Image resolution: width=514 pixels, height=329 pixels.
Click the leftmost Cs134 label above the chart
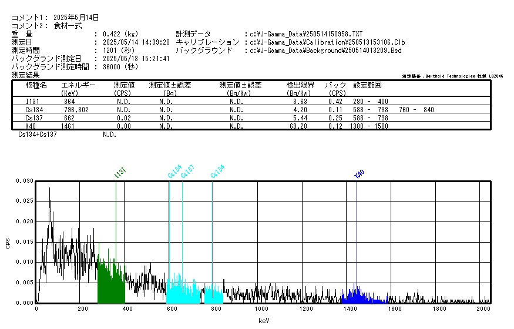(x=174, y=172)
